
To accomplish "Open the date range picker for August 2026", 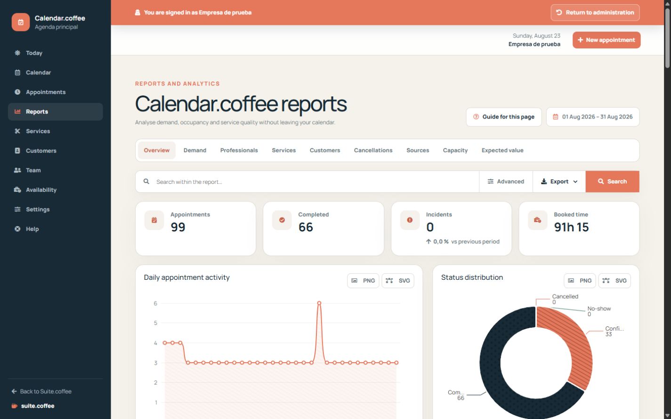I will tap(593, 117).
